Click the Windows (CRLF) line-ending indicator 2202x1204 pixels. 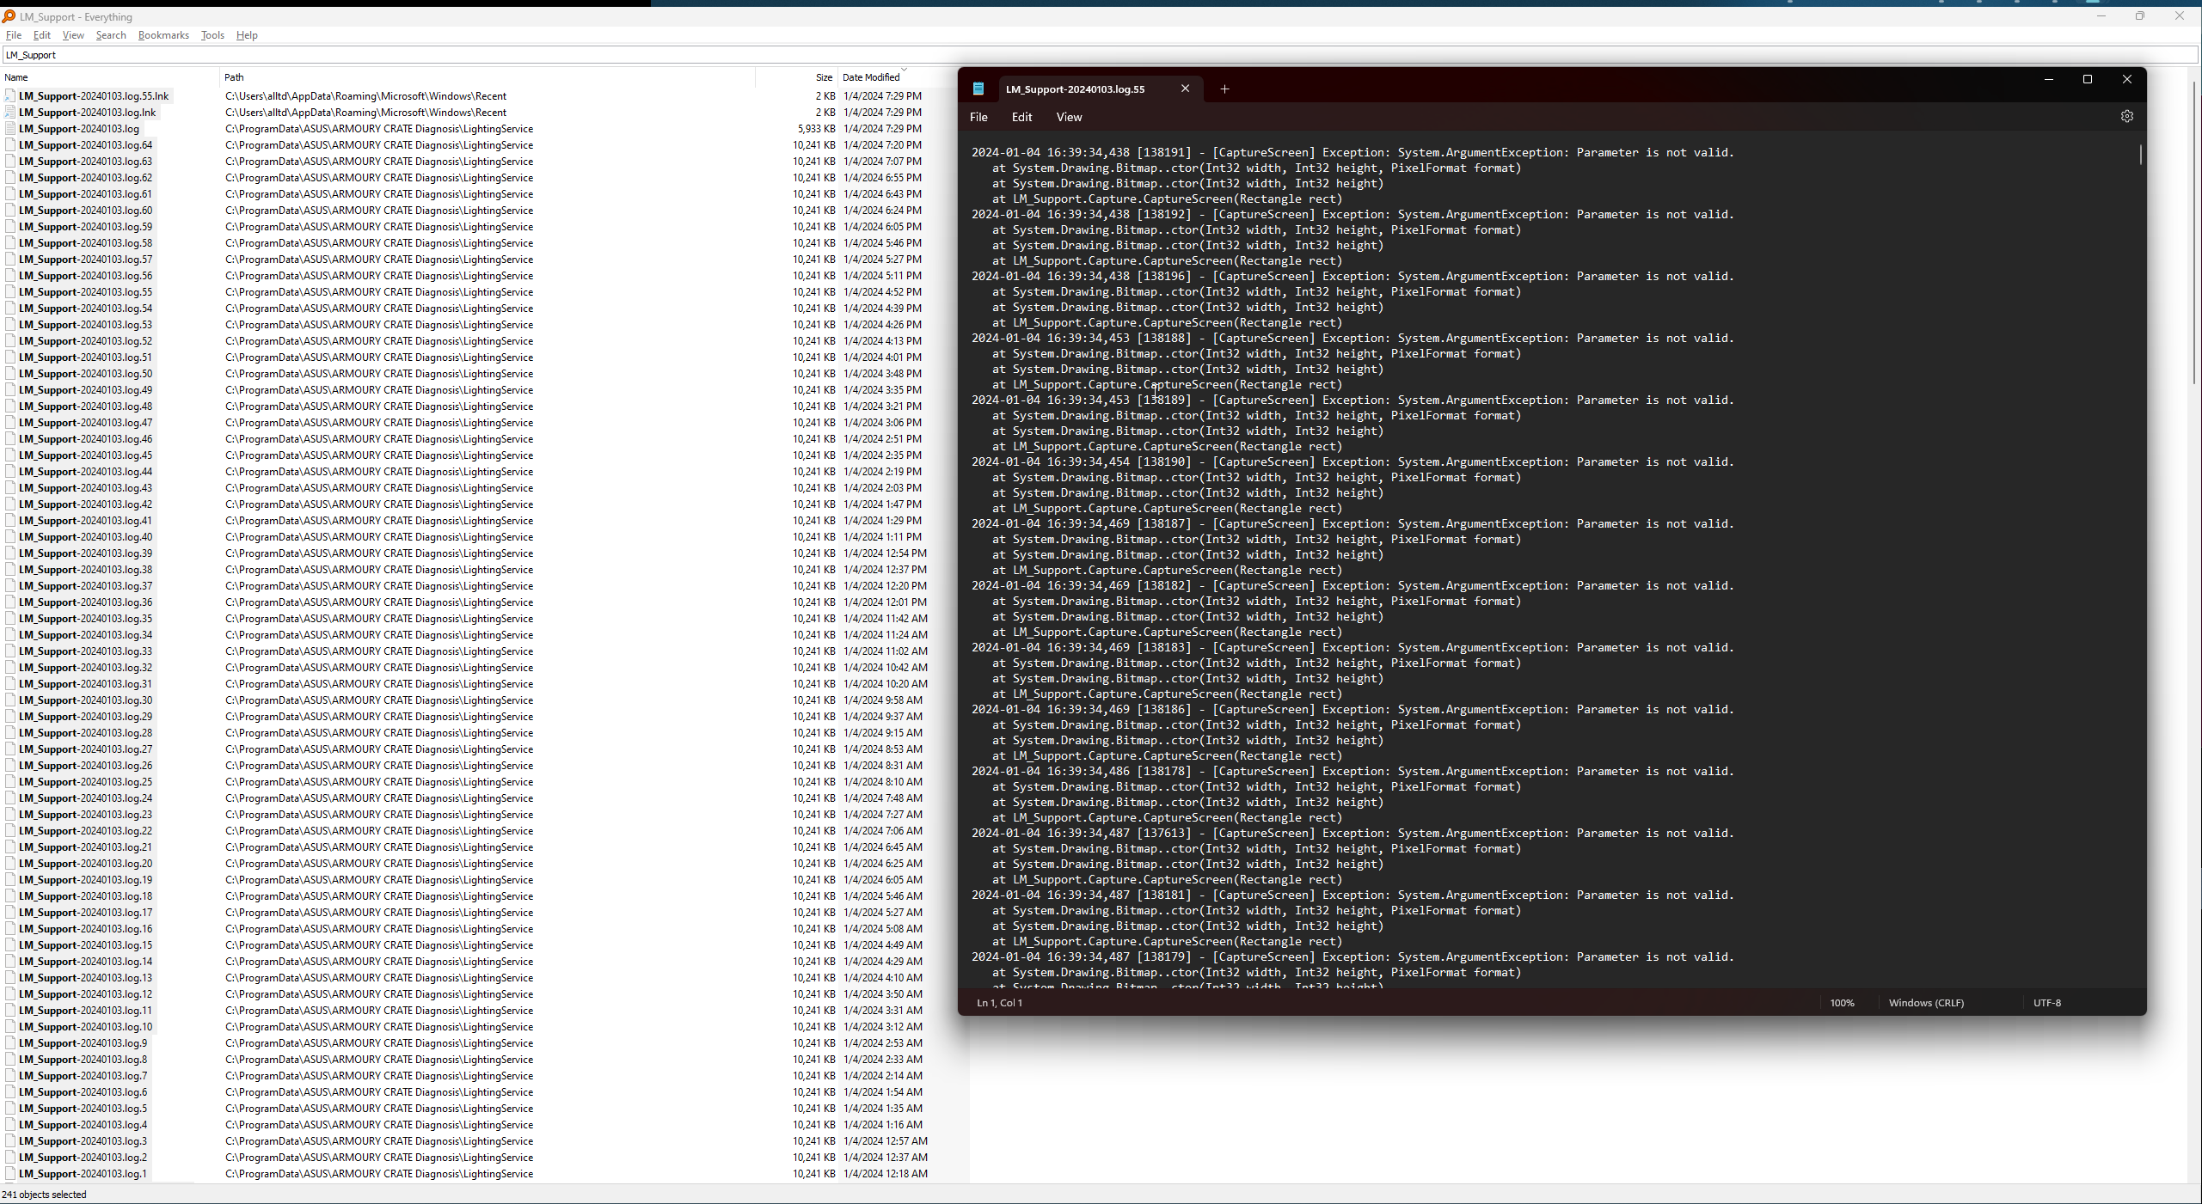1926,1003
